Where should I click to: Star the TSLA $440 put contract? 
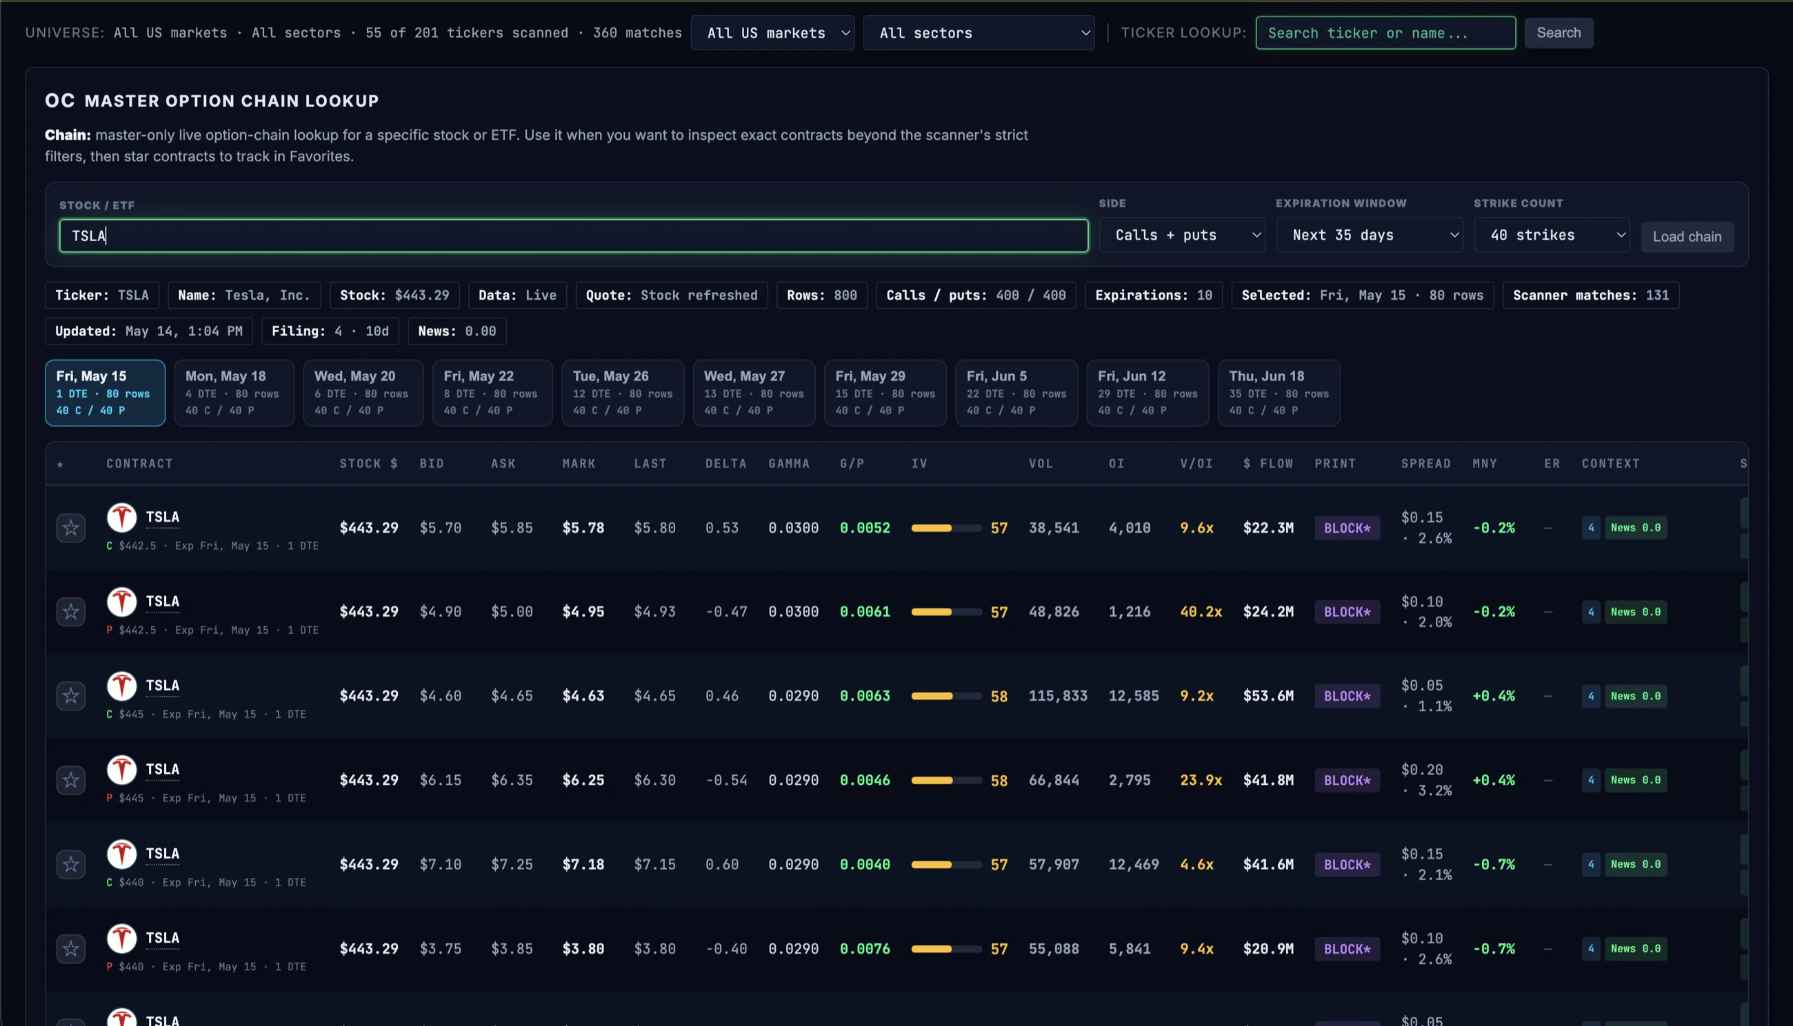(x=70, y=949)
